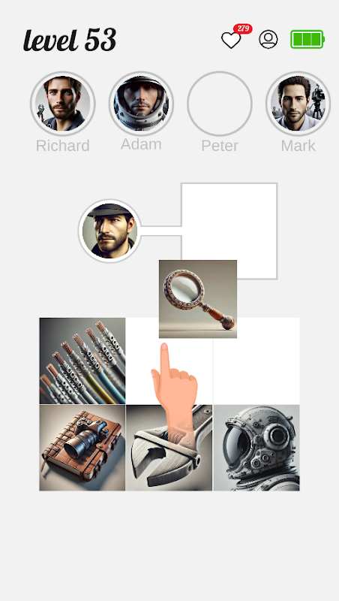
Task: Tap the 279 red notification badge
Action: coord(242,29)
